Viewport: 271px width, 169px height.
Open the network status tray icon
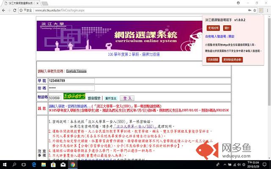[235, 165]
